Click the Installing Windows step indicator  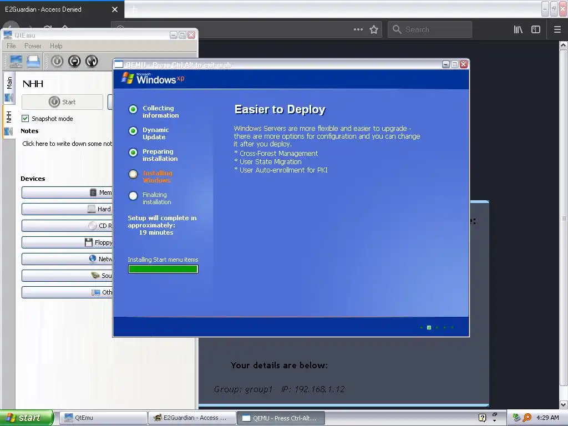click(x=133, y=174)
